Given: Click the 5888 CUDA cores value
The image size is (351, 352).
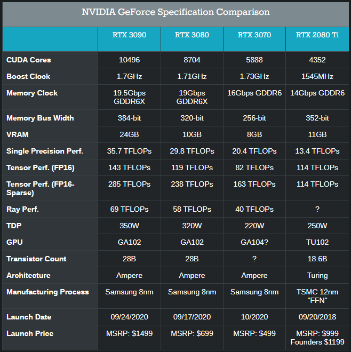Looking at the screenshot, I should point(254,60).
